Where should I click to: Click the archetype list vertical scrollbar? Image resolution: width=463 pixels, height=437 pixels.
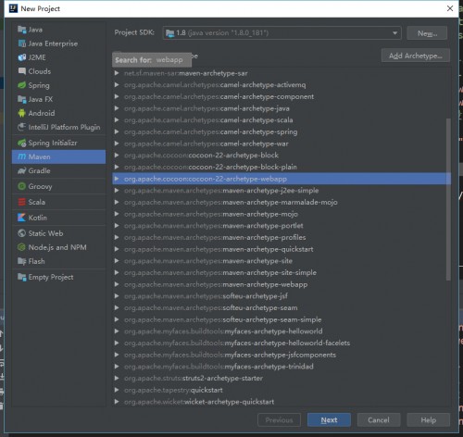pos(448,199)
